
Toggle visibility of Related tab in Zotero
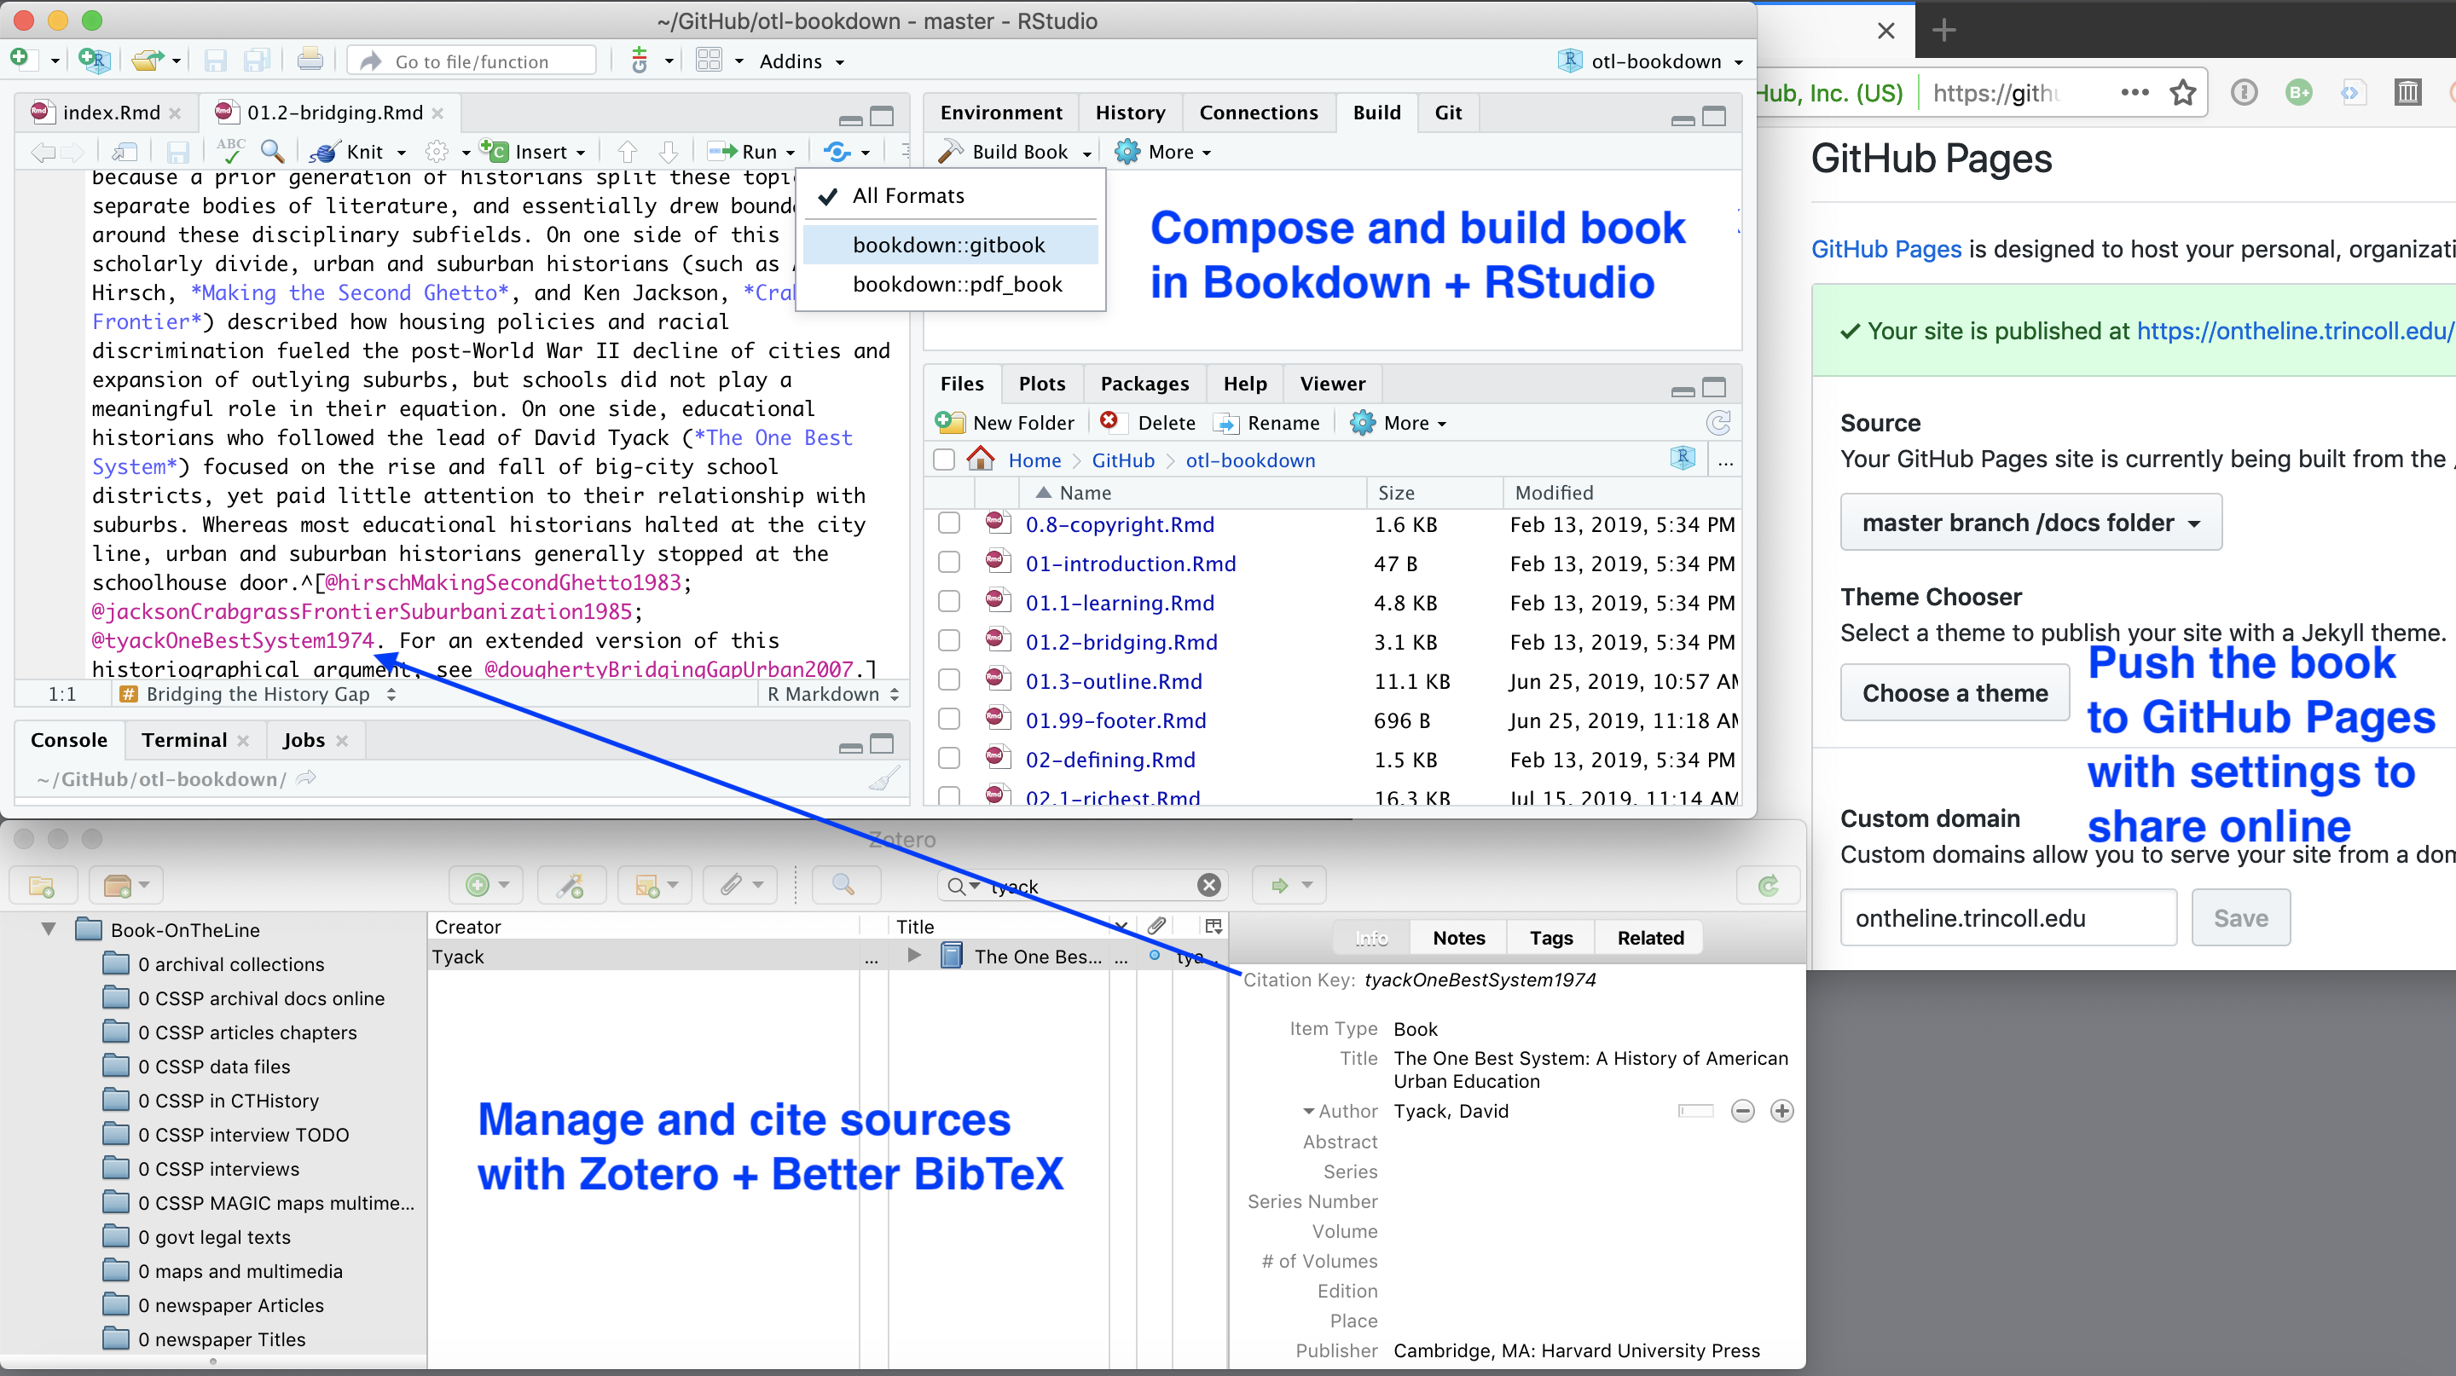click(x=1648, y=938)
